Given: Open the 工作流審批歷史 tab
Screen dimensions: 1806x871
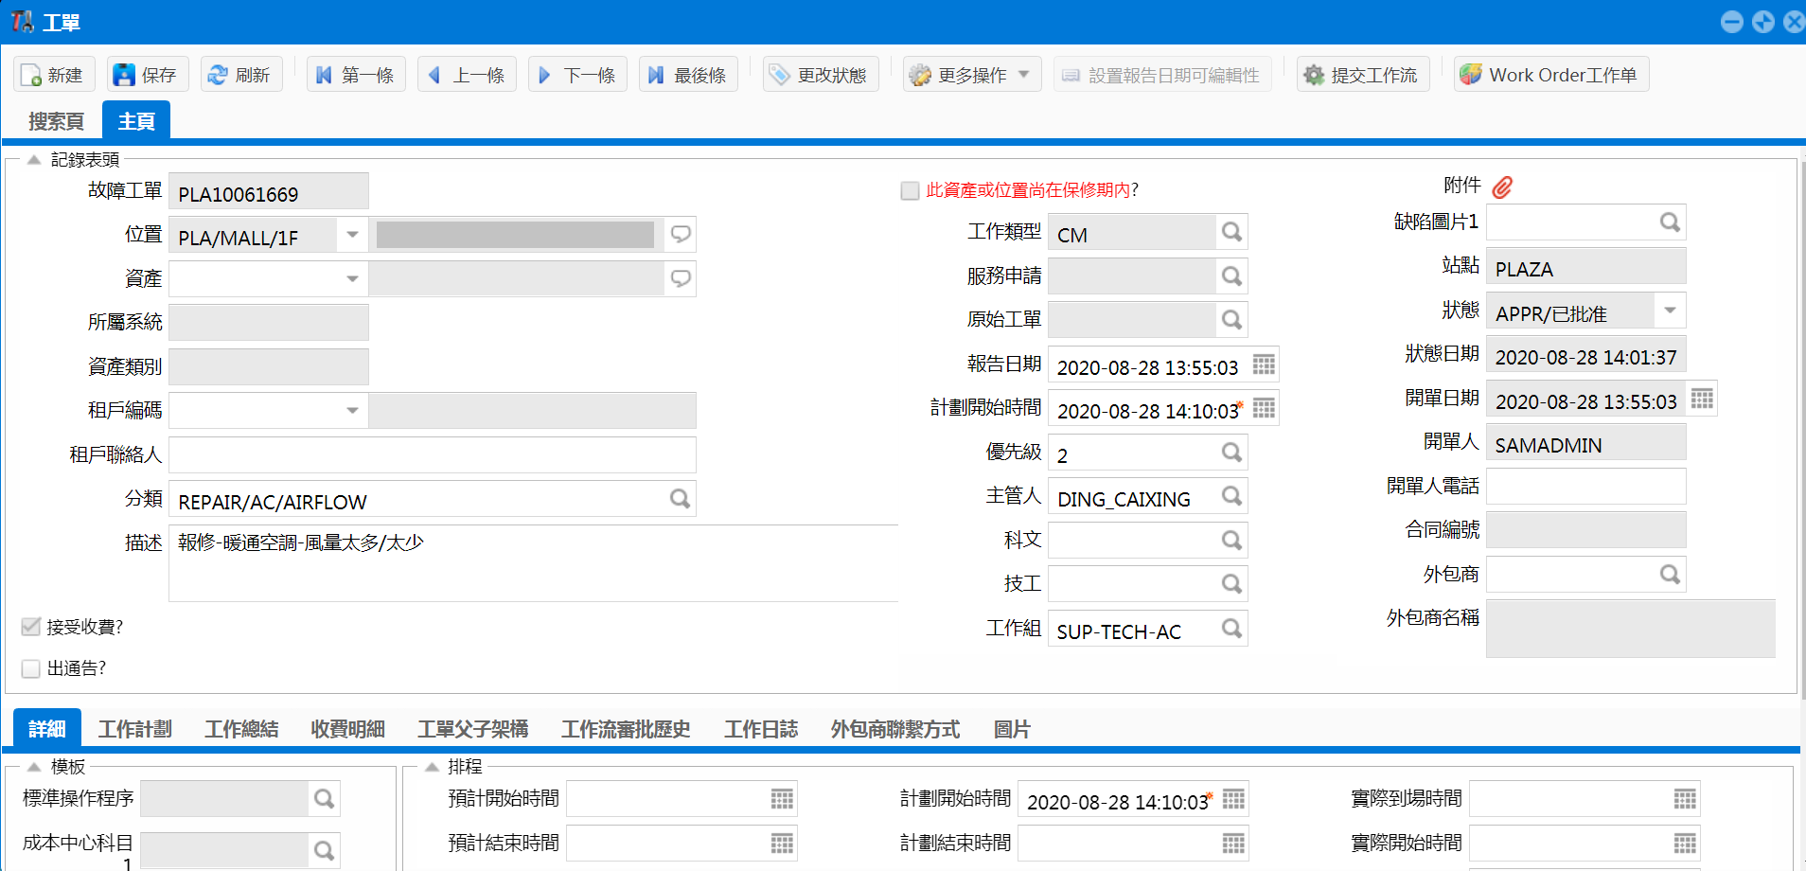Looking at the screenshot, I should 626,729.
